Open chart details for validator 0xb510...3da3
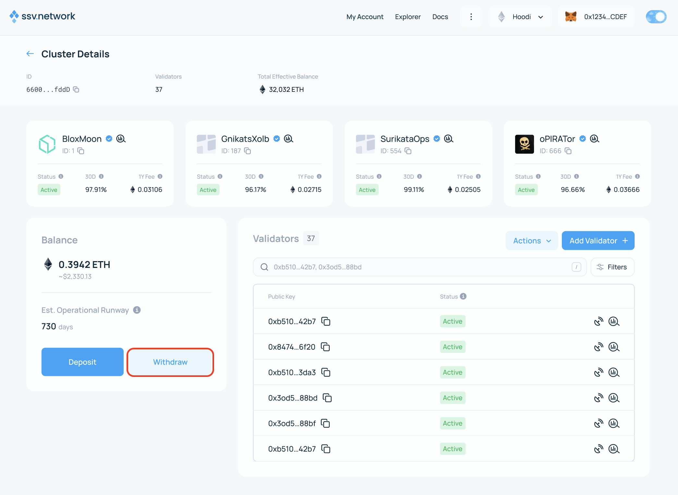Viewport: 678px width, 495px height. point(614,372)
